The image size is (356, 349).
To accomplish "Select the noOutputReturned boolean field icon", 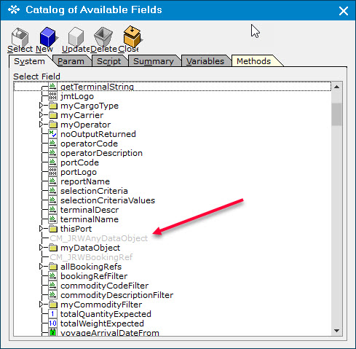I will [x=52, y=134].
